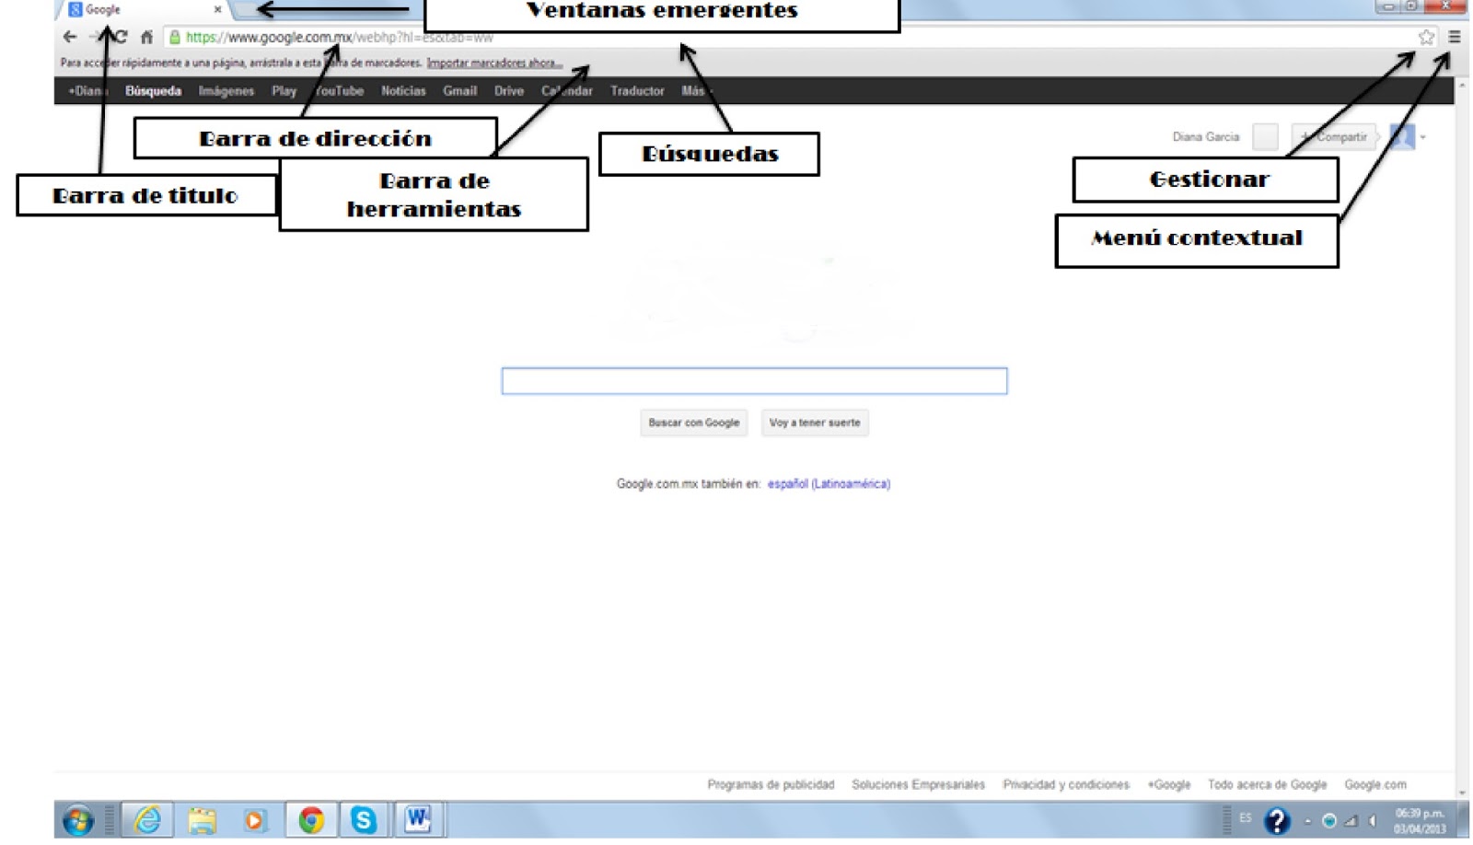
Task: Open Windows Explorer folder icon on taskbar
Action: click(202, 820)
